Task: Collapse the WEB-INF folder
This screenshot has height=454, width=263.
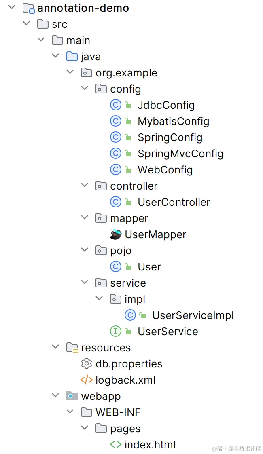Action: pyautogui.click(x=70, y=412)
